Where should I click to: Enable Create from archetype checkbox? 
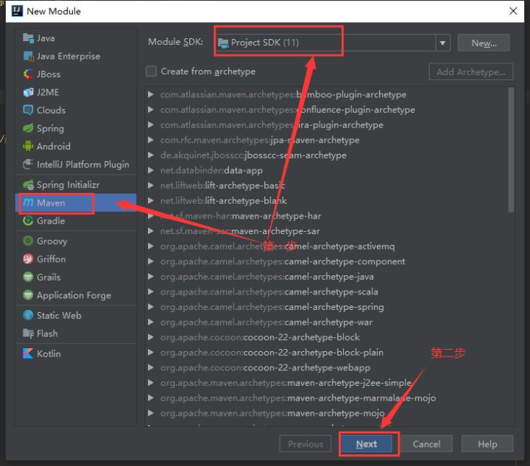151,71
